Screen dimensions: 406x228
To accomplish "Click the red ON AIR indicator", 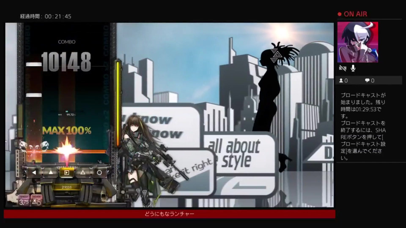I will (x=352, y=14).
